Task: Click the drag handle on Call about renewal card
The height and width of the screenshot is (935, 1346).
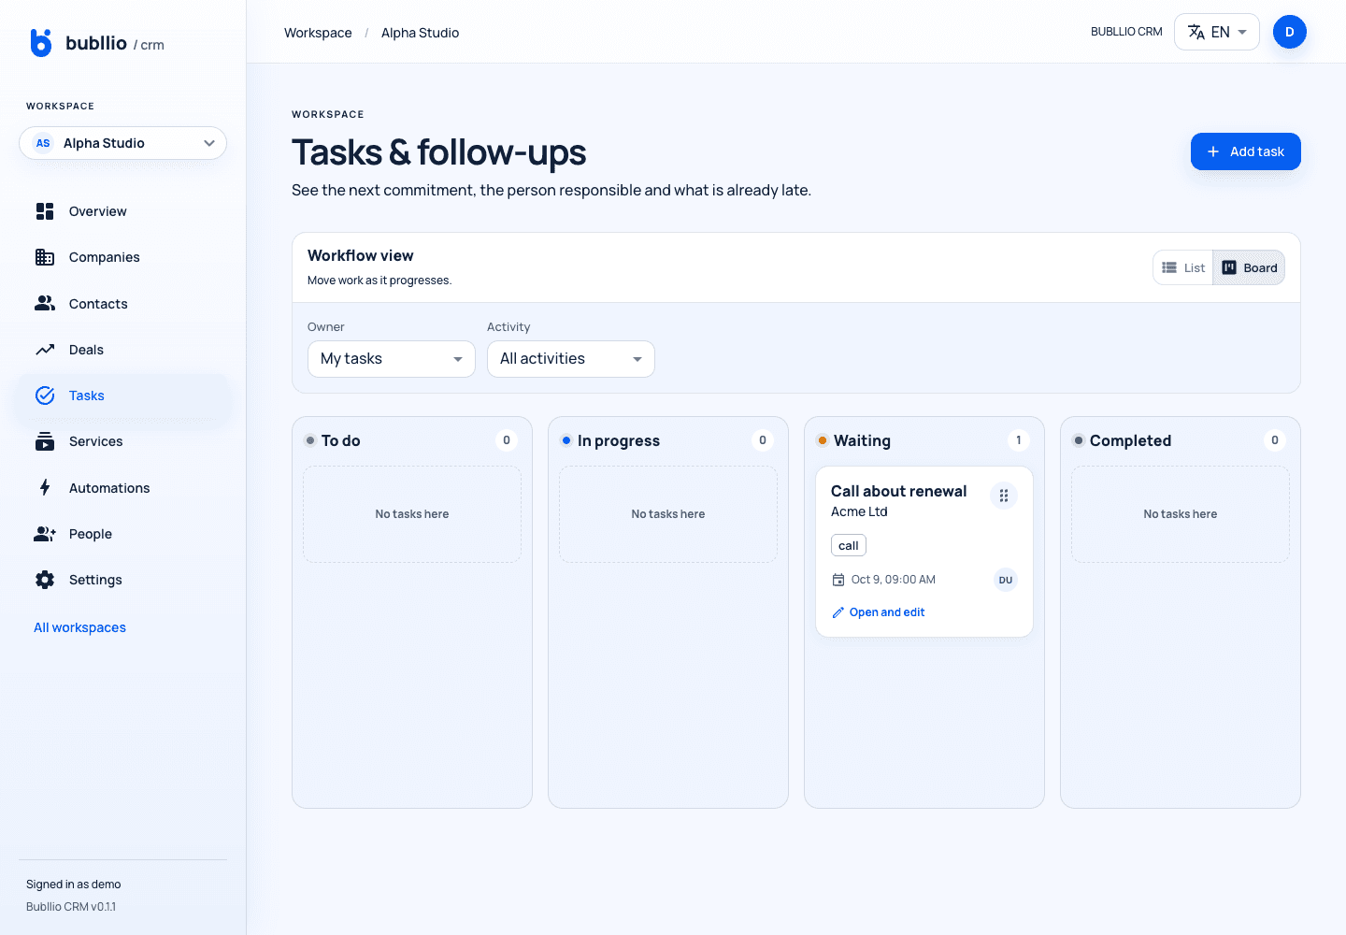Action: click(1004, 496)
